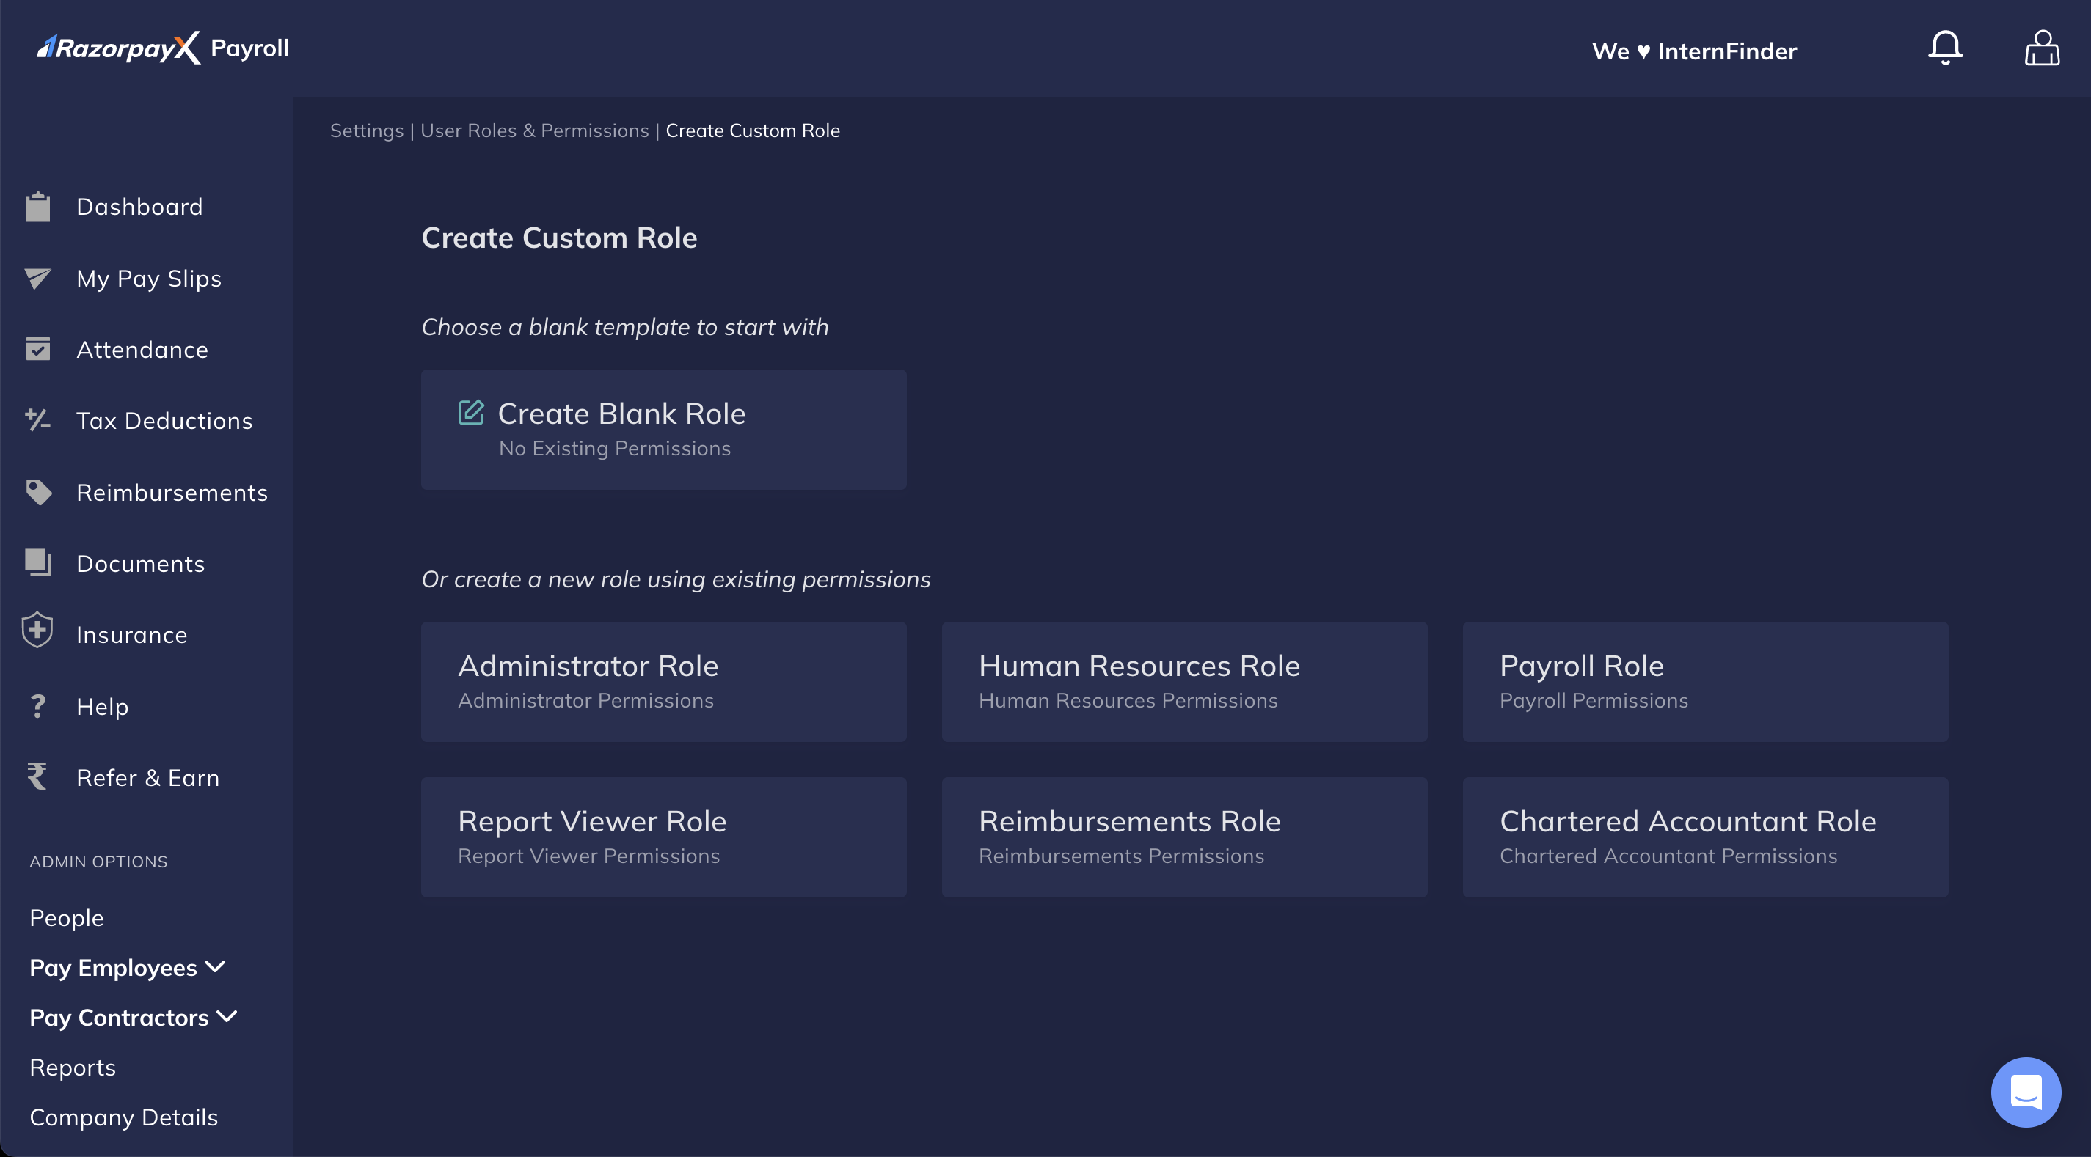Image resolution: width=2091 pixels, height=1157 pixels.
Task: Select the Create Blank Role card
Action: click(x=663, y=429)
